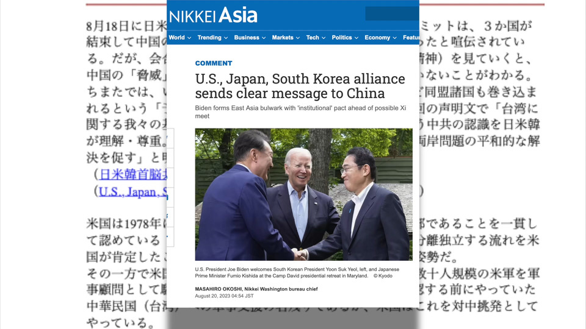Expand the World menu chevron

point(189,38)
